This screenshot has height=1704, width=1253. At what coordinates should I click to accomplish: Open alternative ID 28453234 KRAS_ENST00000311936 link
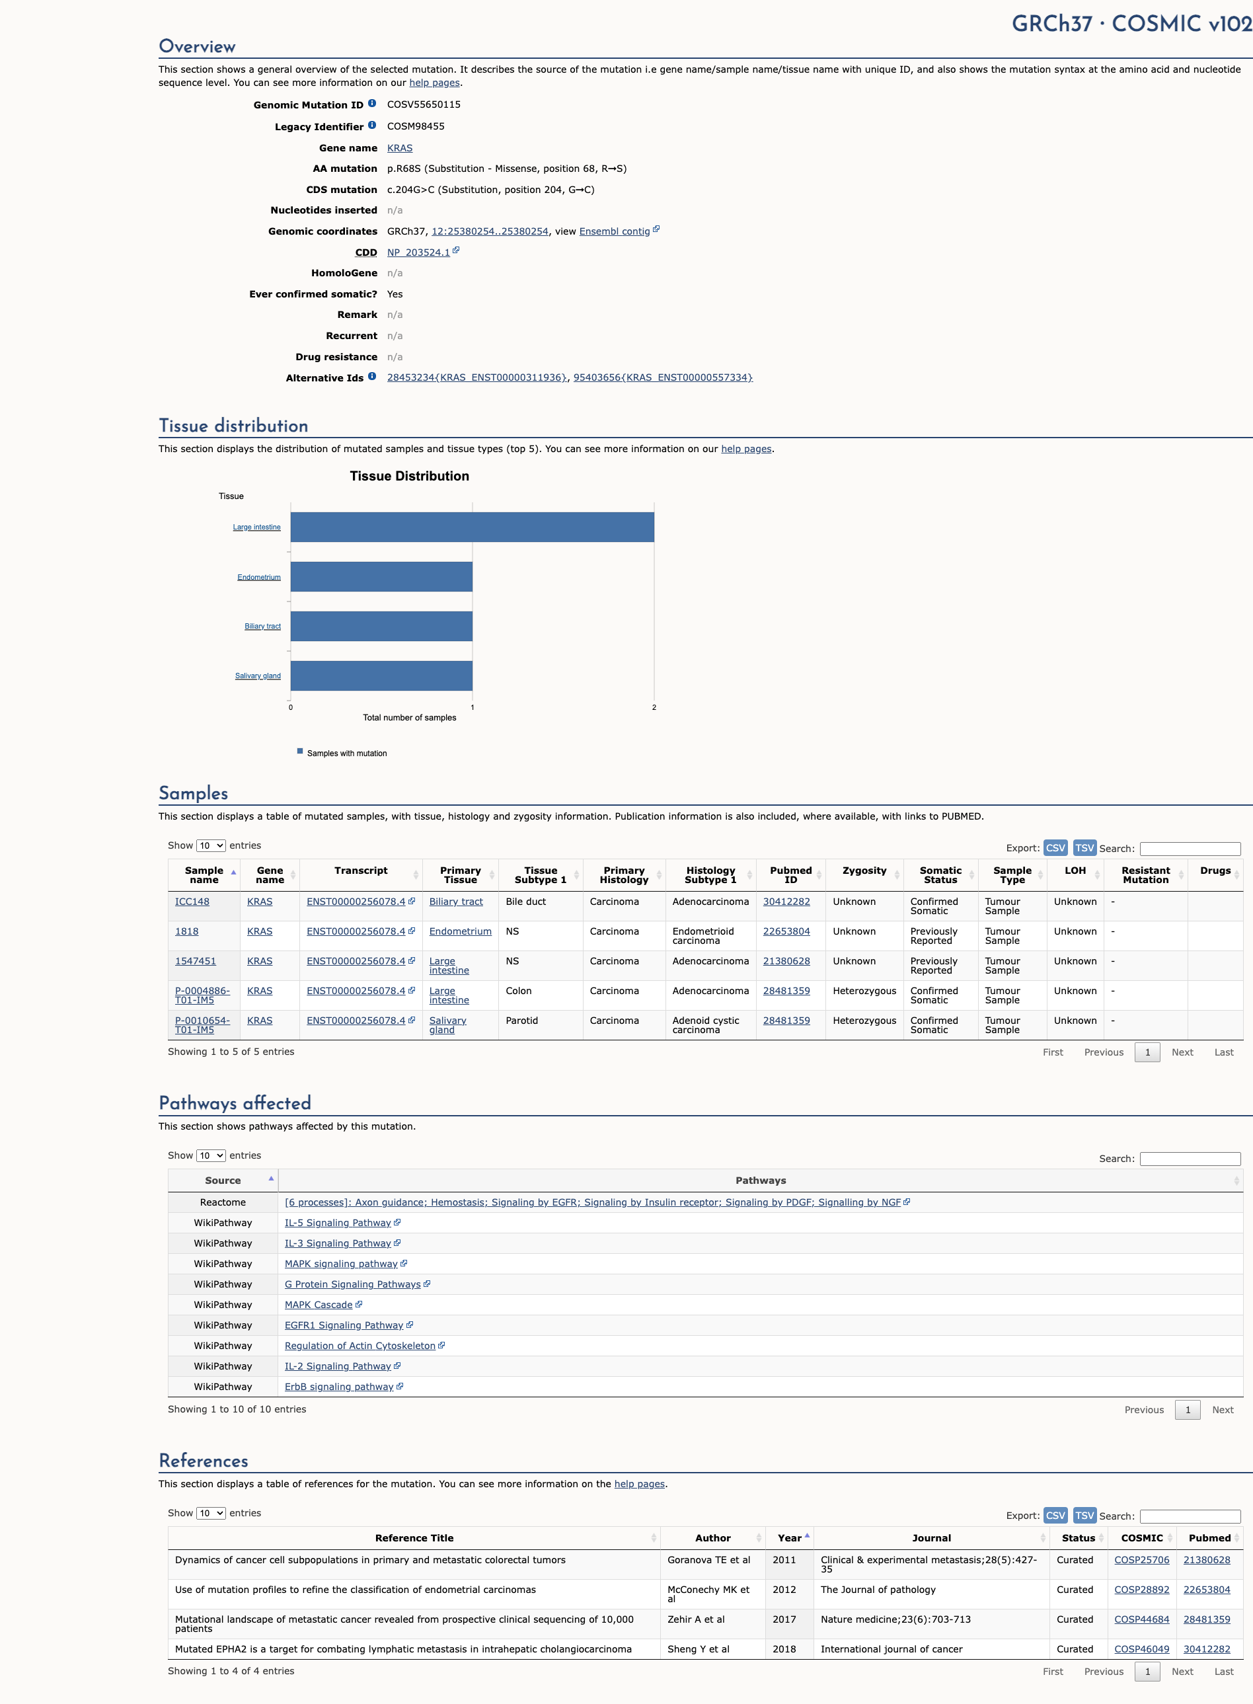[x=477, y=377]
